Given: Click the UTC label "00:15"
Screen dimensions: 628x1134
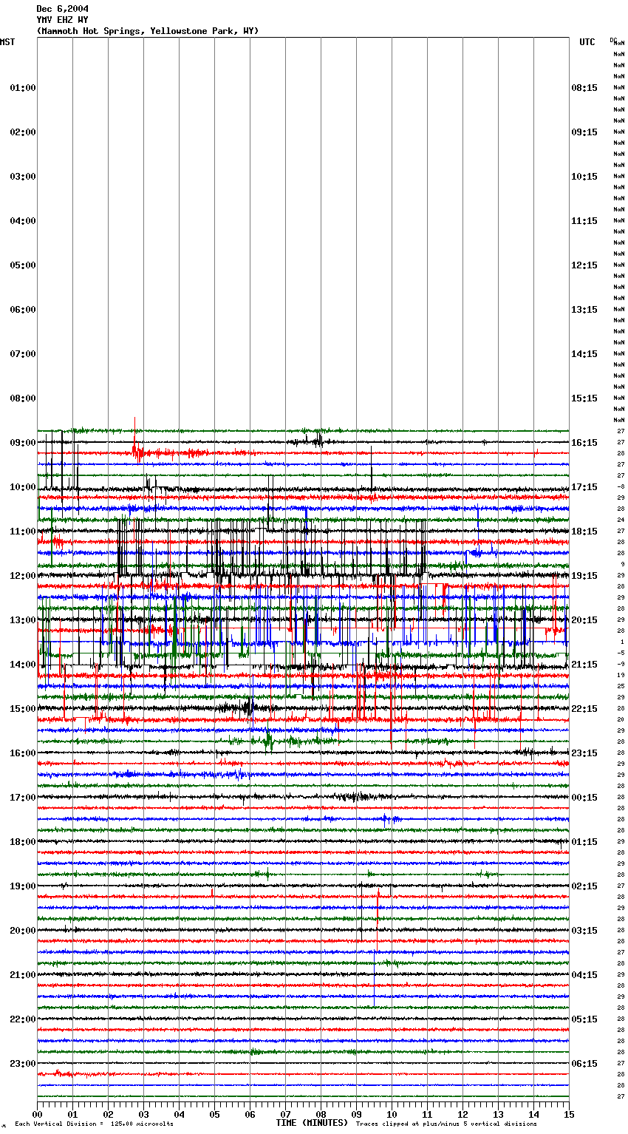Looking at the screenshot, I should (584, 798).
